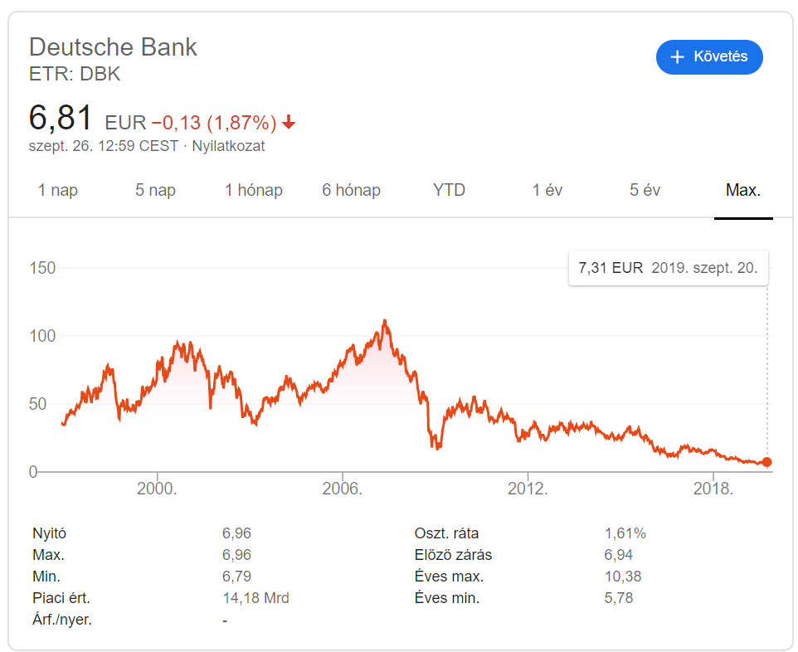
Task: Choose the 1 év time range
Action: tap(547, 190)
